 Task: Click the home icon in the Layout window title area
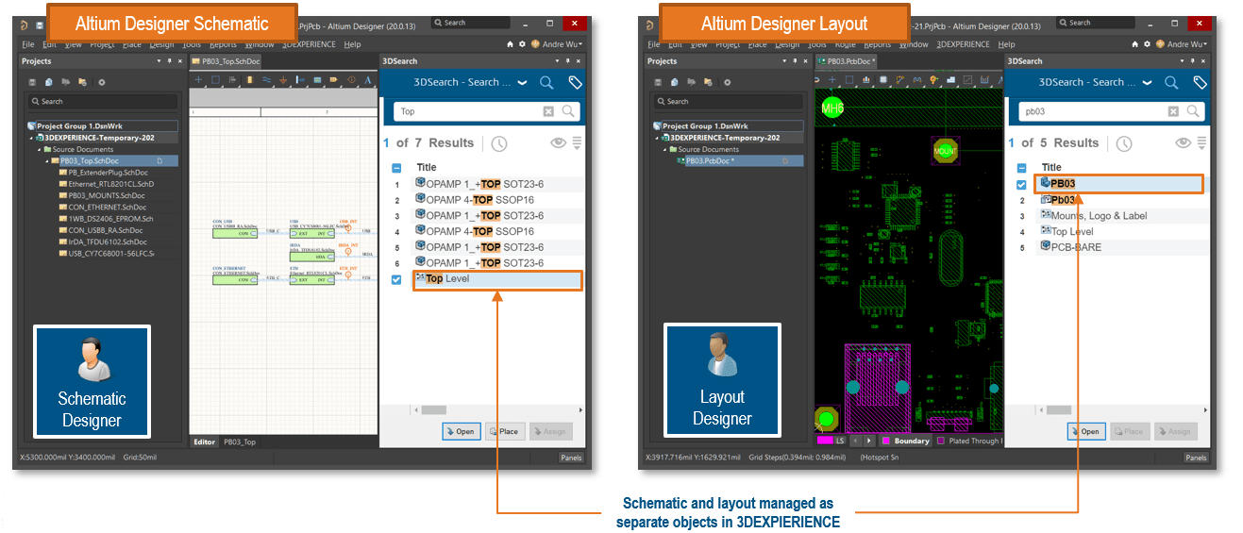coord(1135,44)
